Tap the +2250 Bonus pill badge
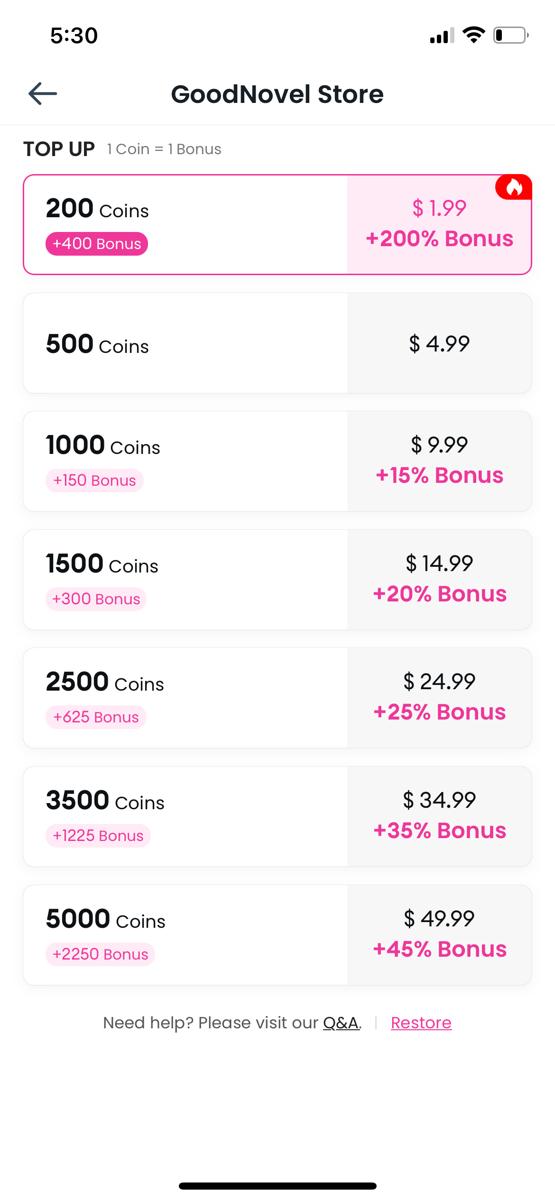The height and width of the screenshot is (1201, 555). click(x=100, y=954)
